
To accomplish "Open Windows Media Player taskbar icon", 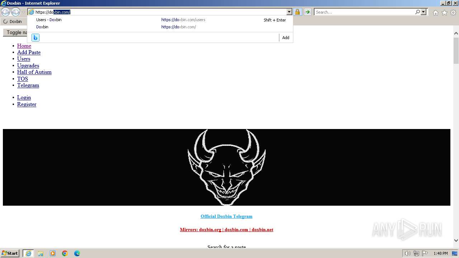I will point(53,253).
